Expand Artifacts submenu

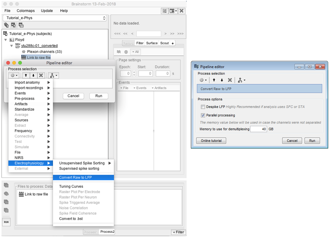pos(31,104)
